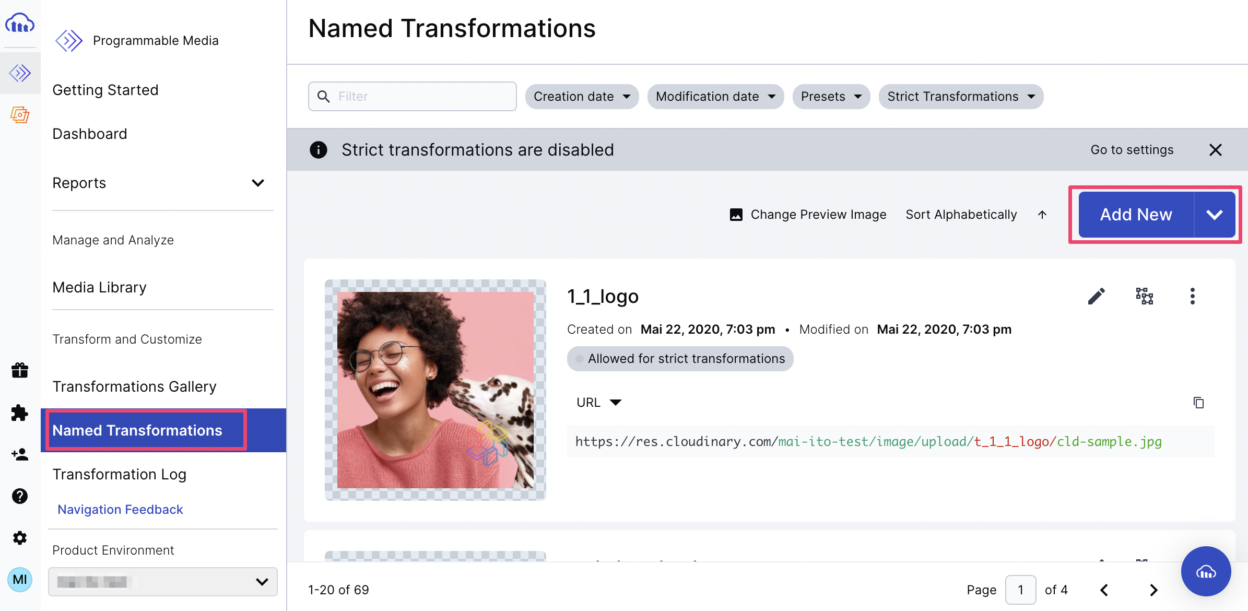Open the Creation date filter dropdown

582,96
